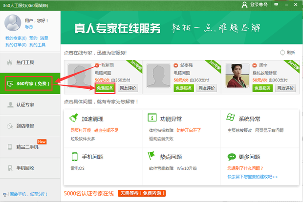Click the chat bubble icon for 更多问题
Viewport: 303px width, 202px height.
[x=231, y=157]
